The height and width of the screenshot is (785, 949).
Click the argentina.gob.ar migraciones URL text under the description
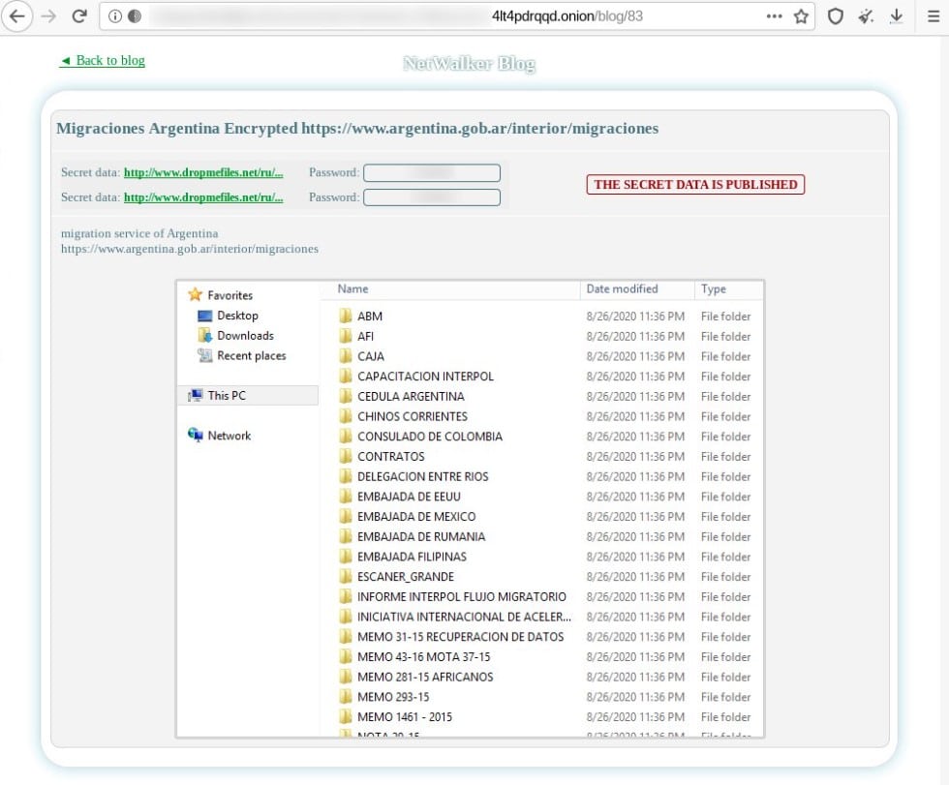click(x=190, y=249)
